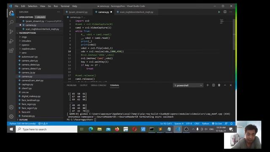Kill the terminal with trash icon
This screenshot has height=152, width=270.
pyautogui.click(x=219, y=85)
